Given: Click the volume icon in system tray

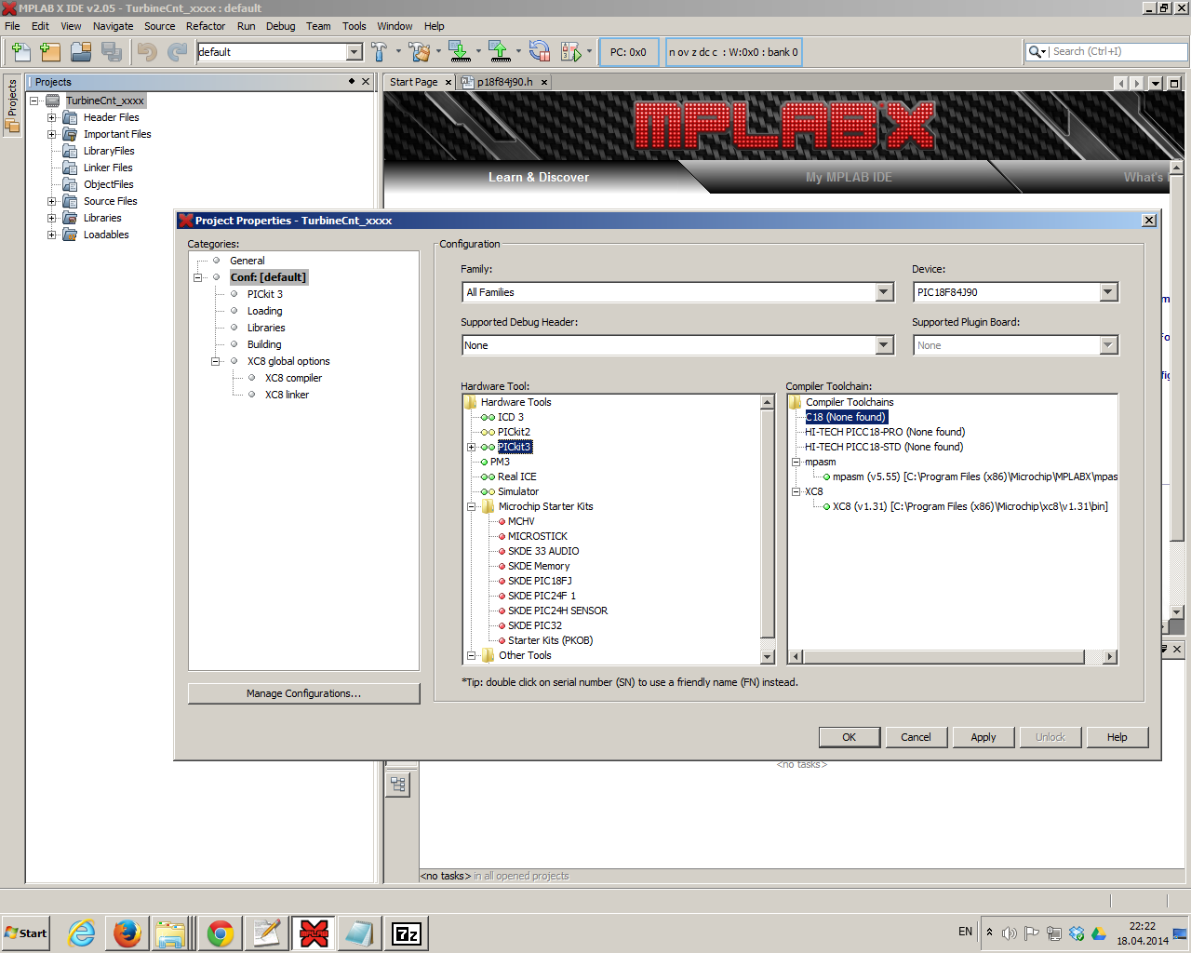Looking at the screenshot, I should point(1010,933).
